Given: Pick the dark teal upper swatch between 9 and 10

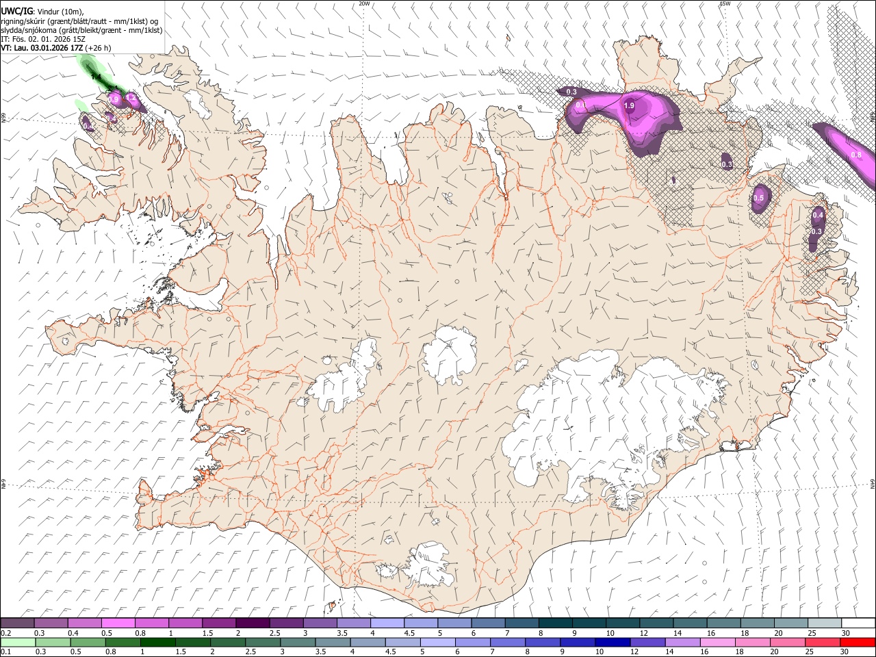Looking at the screenshot, I should click(589, 623).
